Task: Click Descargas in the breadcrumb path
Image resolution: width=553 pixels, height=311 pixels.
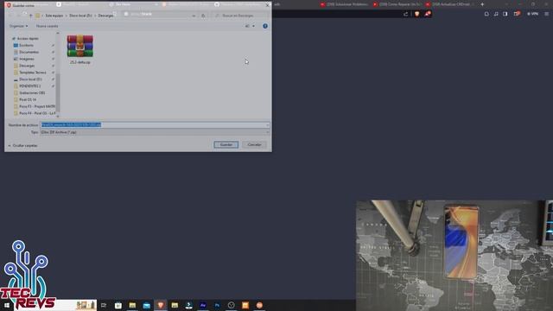Action: click(105, 16)
